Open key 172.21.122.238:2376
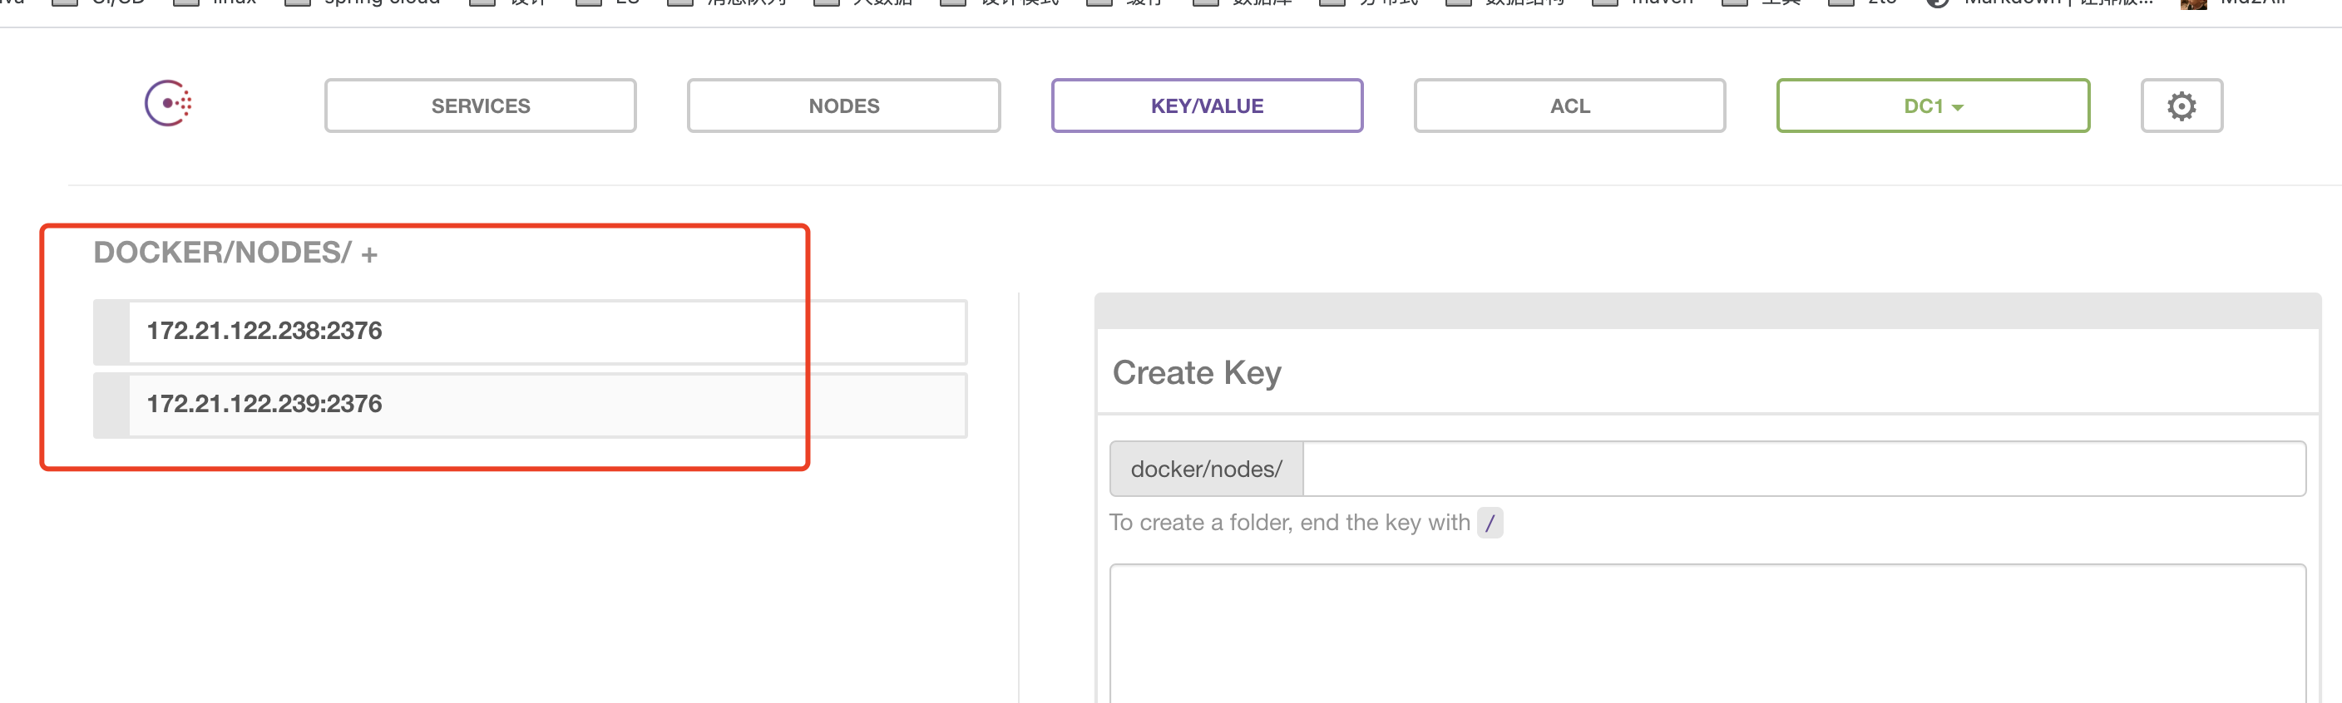 coord(264,332)
